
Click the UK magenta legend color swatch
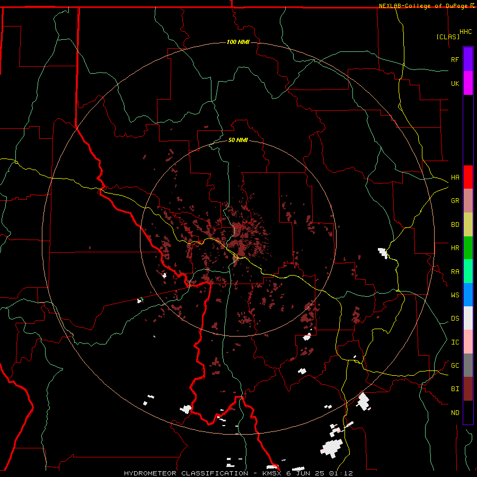[468, 83]
